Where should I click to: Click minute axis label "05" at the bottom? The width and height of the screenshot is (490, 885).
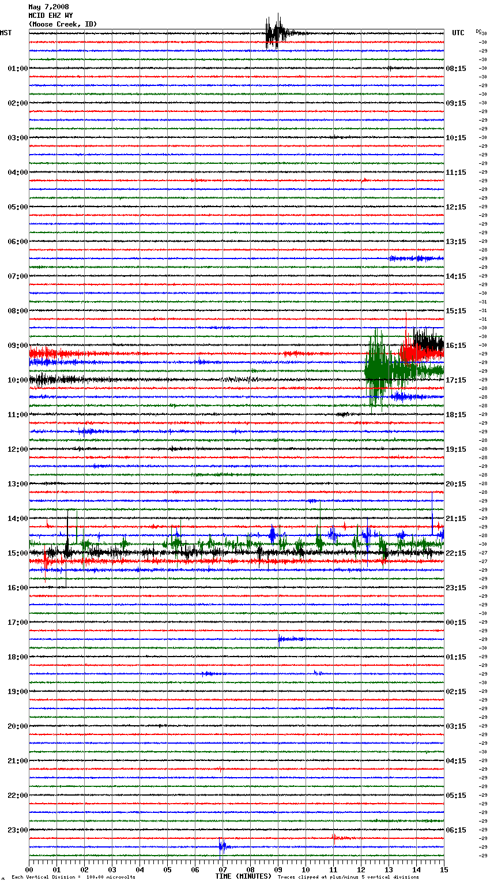coord(167,869)
